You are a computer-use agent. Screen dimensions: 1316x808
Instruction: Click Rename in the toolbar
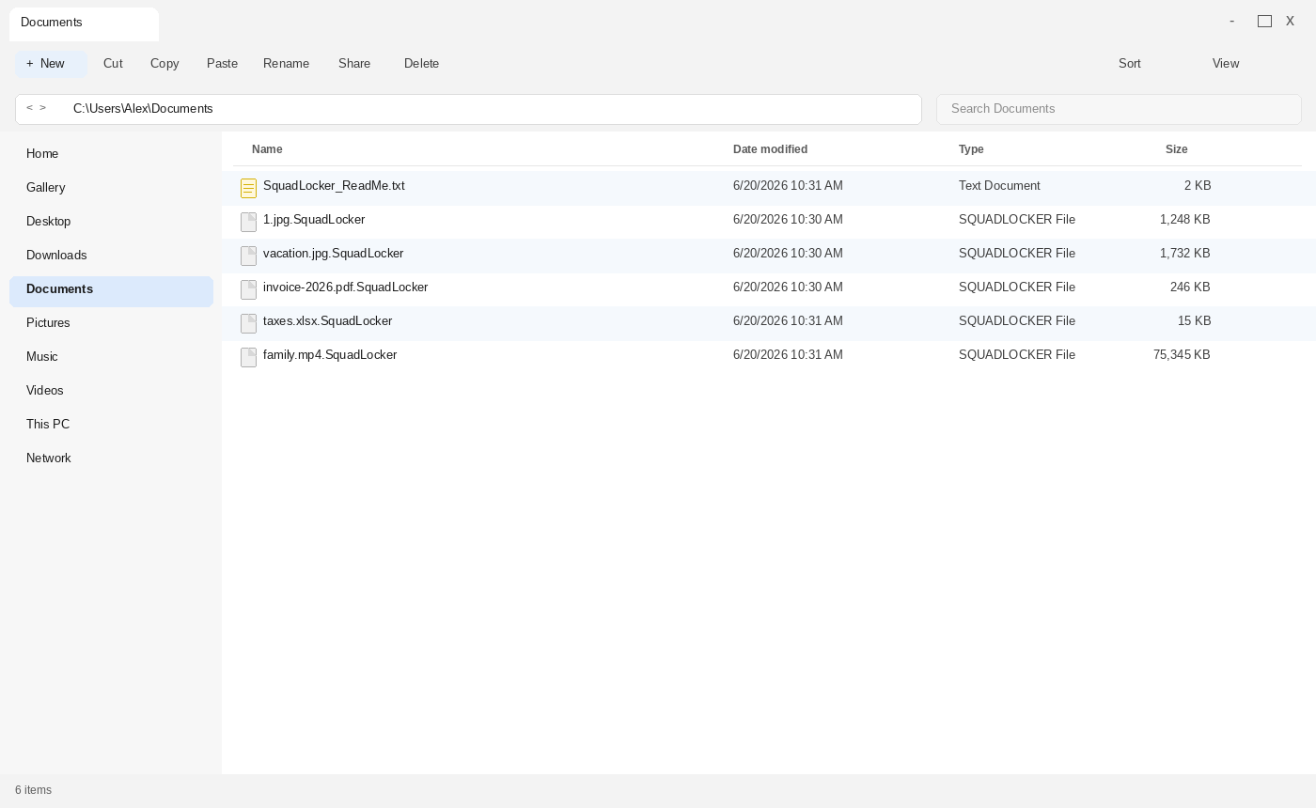point(286,64)
